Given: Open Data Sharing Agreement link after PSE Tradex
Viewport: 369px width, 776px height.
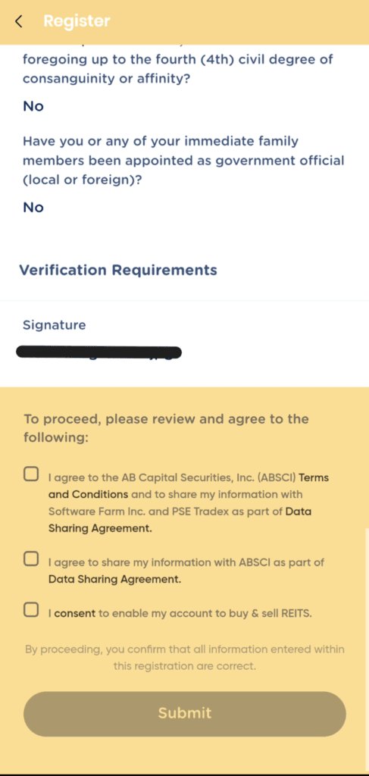Looking at the screenshot, I should tap(180, 520).
